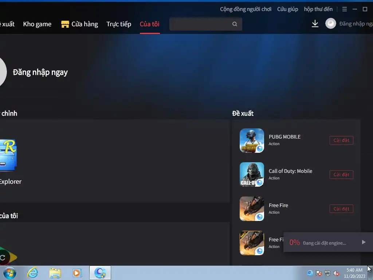Open the Free Fire MAX game thumbnail
Image resolution: width=373 pixels, height=280 pixels.
tap(252, 243)
